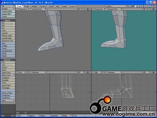Click the Cut button in bottom bar
The image size is (157, 118).
click(x=79, y=116)
